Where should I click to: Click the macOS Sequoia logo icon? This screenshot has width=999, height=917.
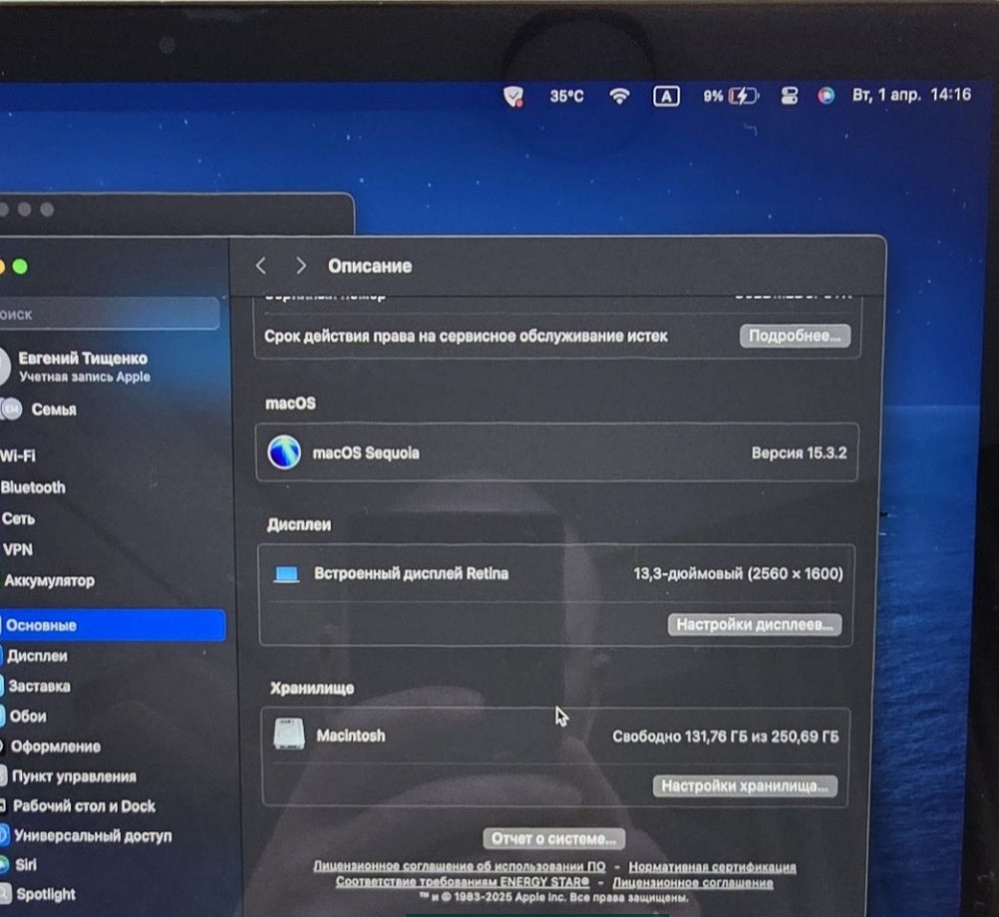click(285, 453)
